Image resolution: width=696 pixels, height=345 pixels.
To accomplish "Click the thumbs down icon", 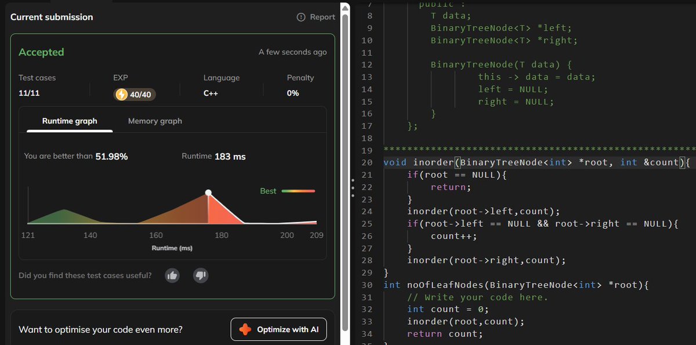I will click(200, 275).
